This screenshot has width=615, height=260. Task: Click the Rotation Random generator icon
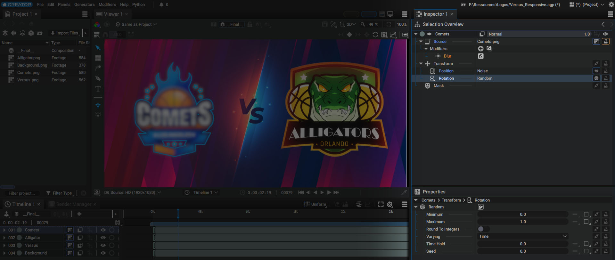click(596, 78)
